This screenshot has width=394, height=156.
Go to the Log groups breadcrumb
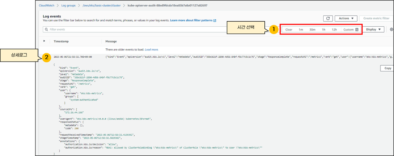pos(68,5)
